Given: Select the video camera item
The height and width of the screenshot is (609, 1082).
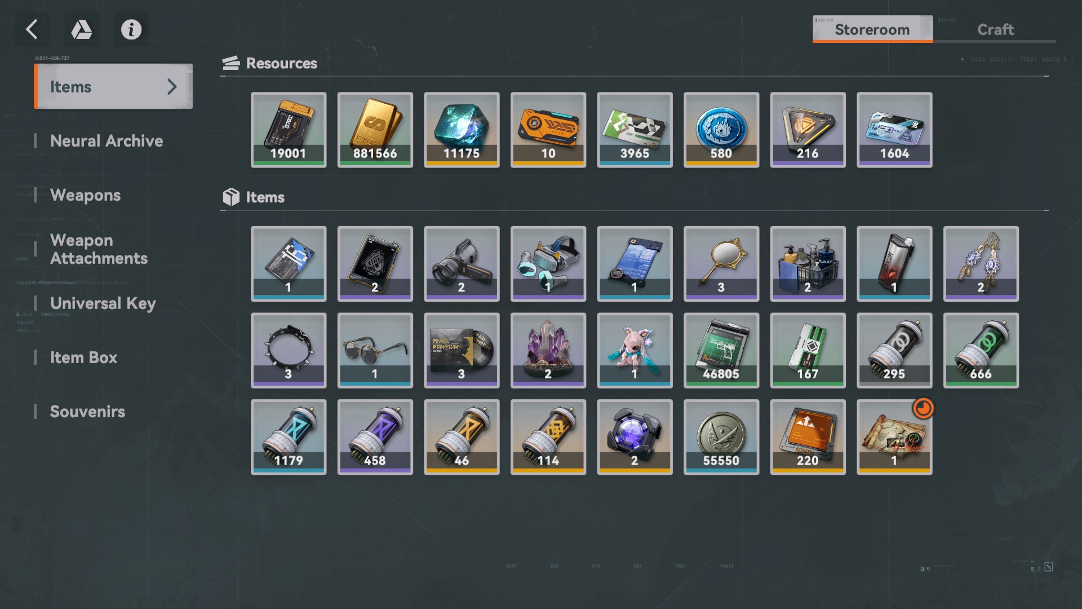Looking at the screenshot, I should [462, 264].
